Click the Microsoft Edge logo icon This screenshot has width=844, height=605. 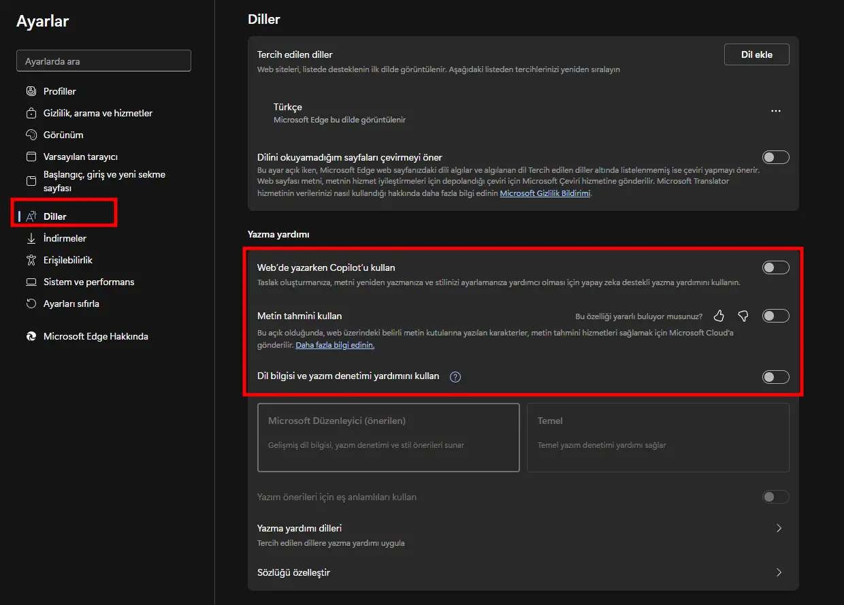tap(31, 336)
